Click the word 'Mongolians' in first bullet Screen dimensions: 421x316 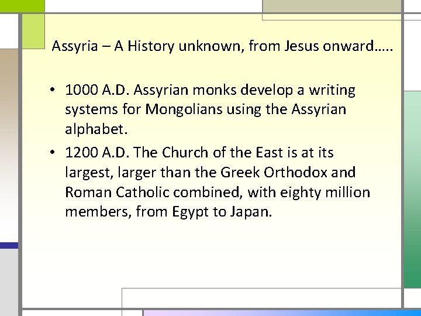tap(184, 109)
